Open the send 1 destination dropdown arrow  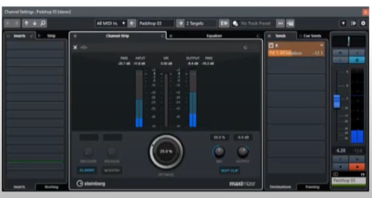322,46
